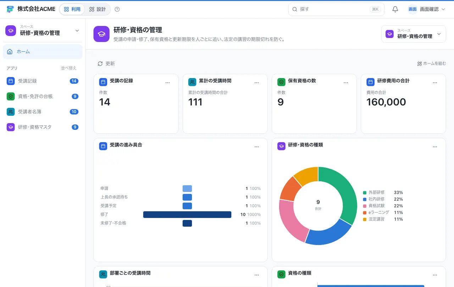Click the 未修了・不合格 row label
The image size is (454, 287).
113,223
